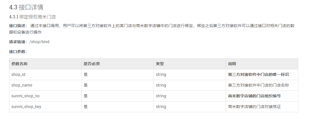The height and width of the screenshot is (119, 329).
Task: Click the 4.3 接口详情 heading
Action: click(26, 7)
